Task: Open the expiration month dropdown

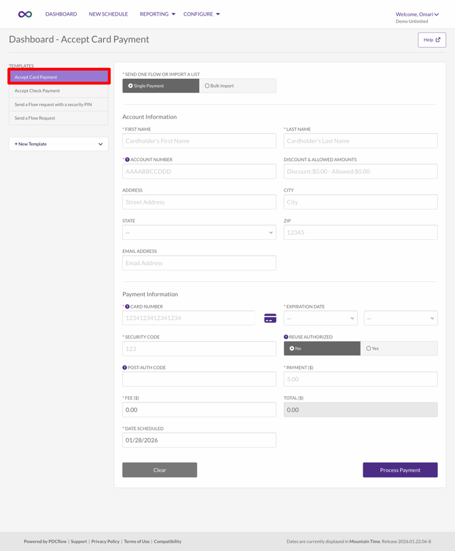Action: 321,317
